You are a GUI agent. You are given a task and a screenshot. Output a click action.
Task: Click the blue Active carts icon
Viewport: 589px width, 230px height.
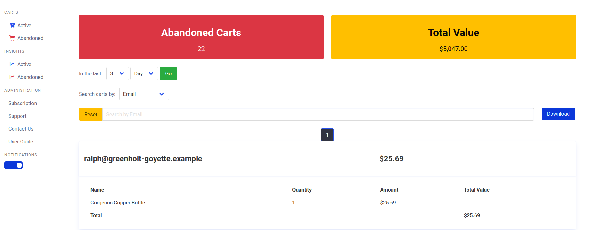(x=12, y=25)
